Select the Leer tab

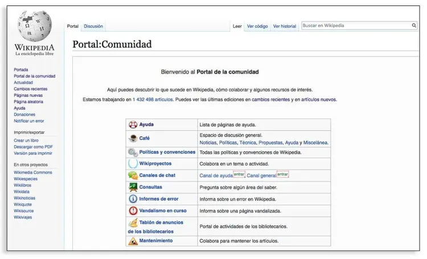237,26
